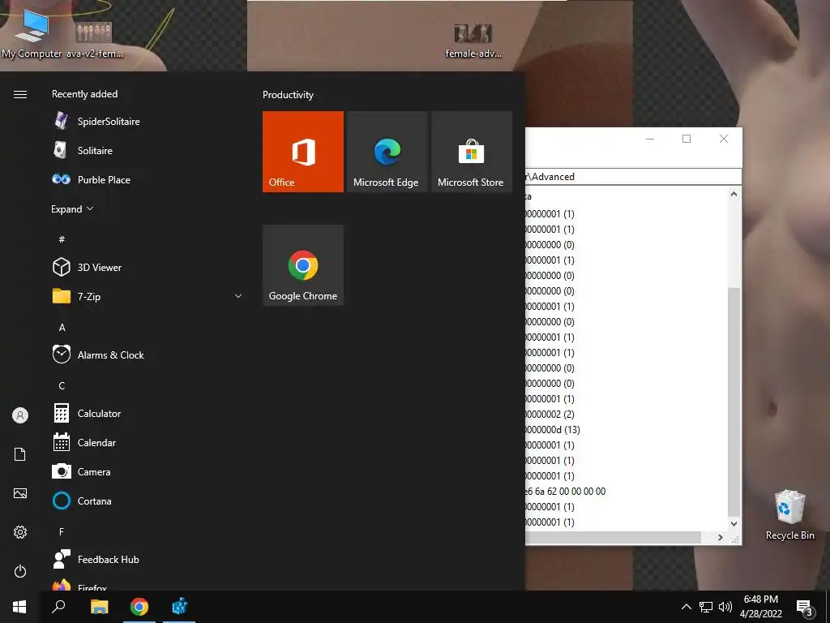830x623 pixels.
Task: Select the registry value ending (2)
Action: tap(550, 414)
